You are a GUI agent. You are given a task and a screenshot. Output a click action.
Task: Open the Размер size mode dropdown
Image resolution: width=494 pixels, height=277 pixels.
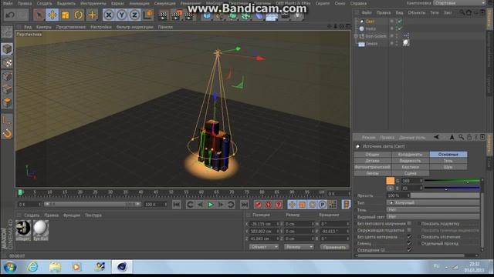[x=299, y=247]
